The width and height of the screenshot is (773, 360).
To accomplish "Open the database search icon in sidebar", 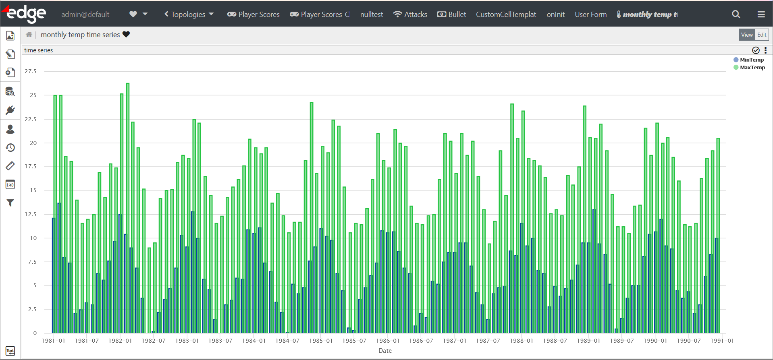I will click(10, 91).
